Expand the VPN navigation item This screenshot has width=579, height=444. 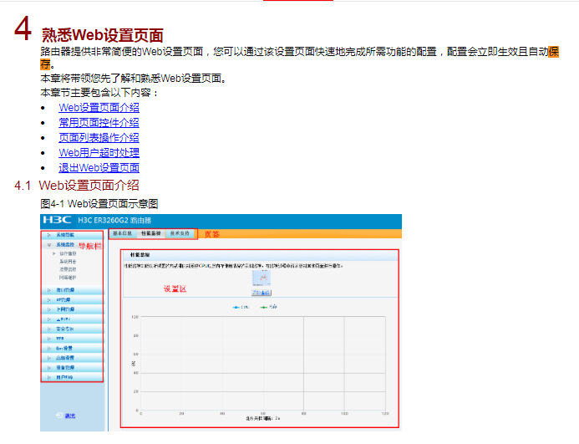pos(72,339)
